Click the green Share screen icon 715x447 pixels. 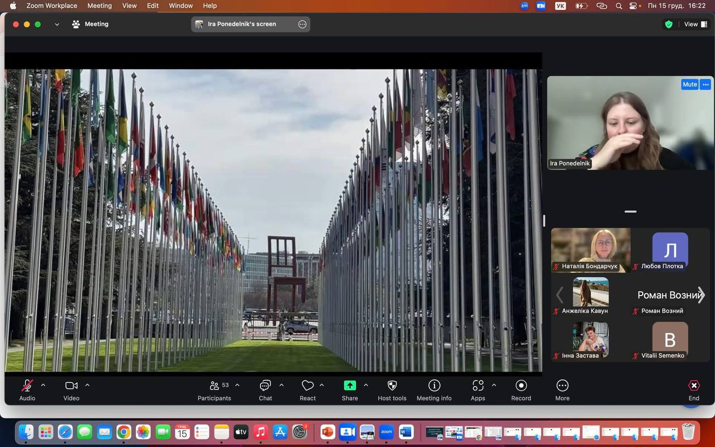350,386
